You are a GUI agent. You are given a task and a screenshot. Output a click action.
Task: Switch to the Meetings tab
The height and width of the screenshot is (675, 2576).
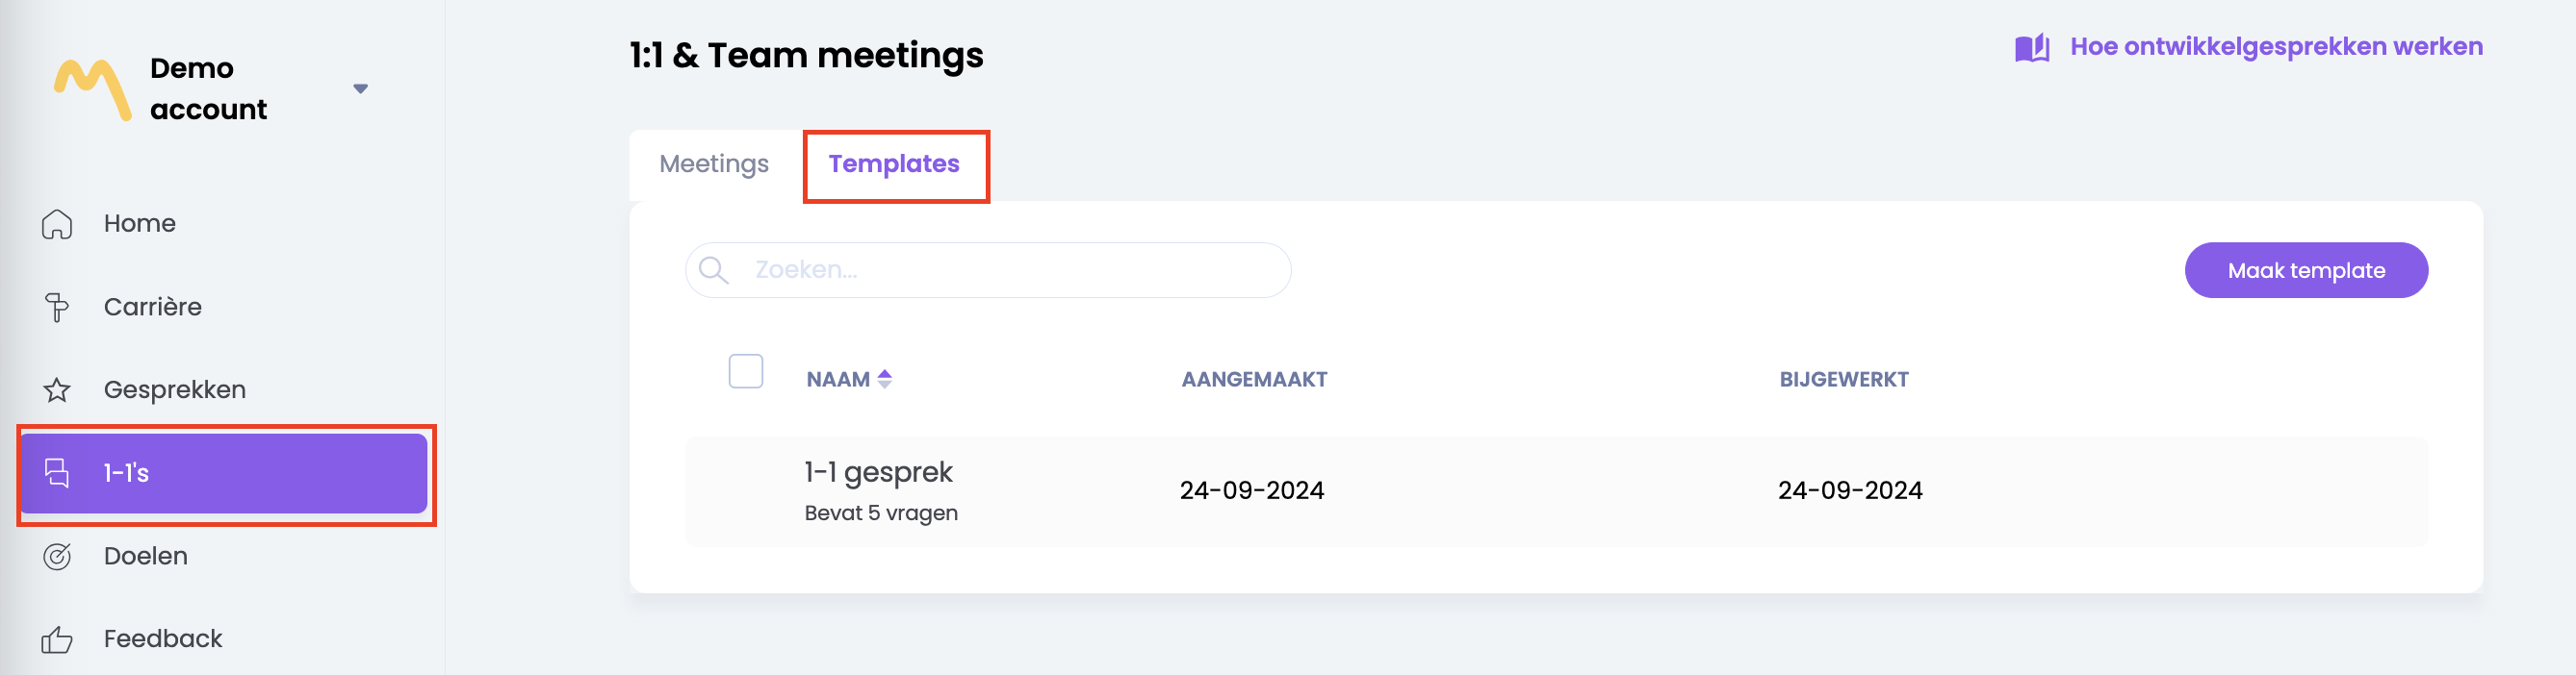click(714, 164)
